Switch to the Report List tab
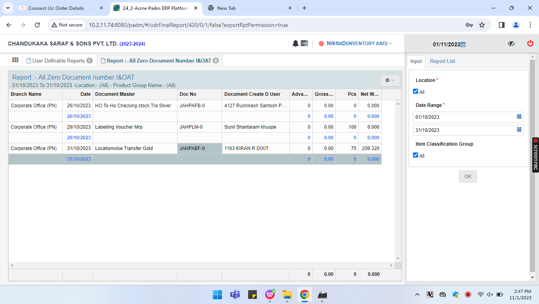Viewport: 539px width, 304px height. [x=442, y=61]
